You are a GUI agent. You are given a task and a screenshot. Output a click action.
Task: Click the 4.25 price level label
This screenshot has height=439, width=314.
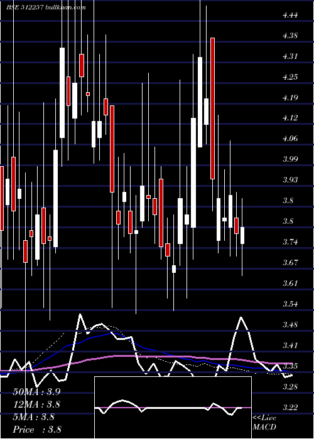(290, 77)
